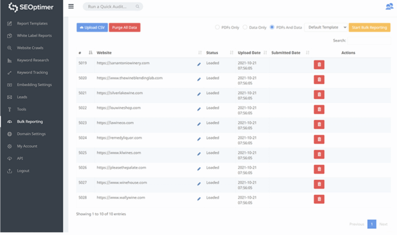Sort table by Website column
This screenshot has width=397, height=235.
(149, 53)
